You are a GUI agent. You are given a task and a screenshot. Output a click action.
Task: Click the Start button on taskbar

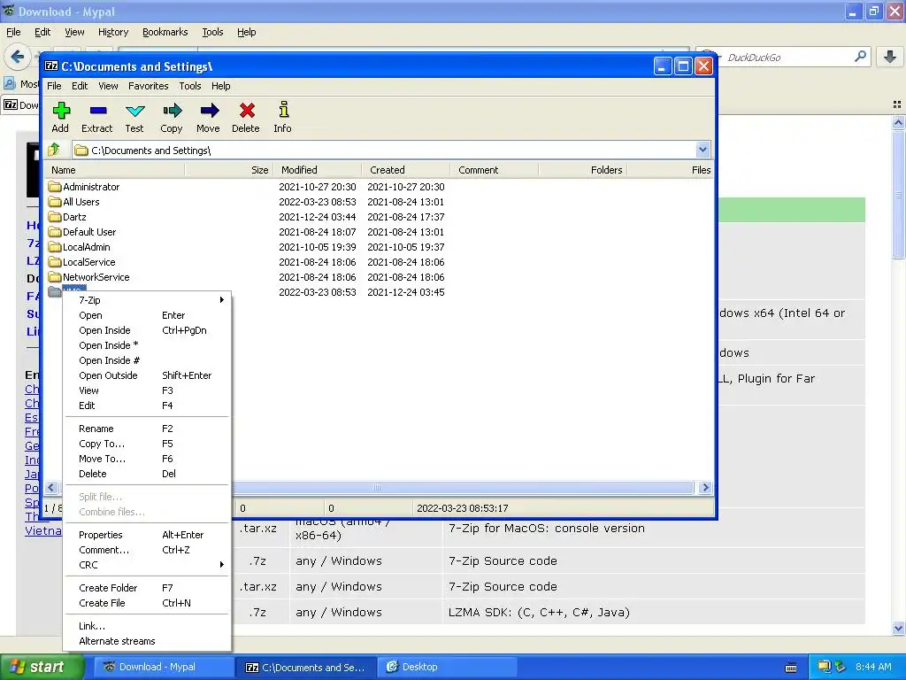tap(42, 667)
